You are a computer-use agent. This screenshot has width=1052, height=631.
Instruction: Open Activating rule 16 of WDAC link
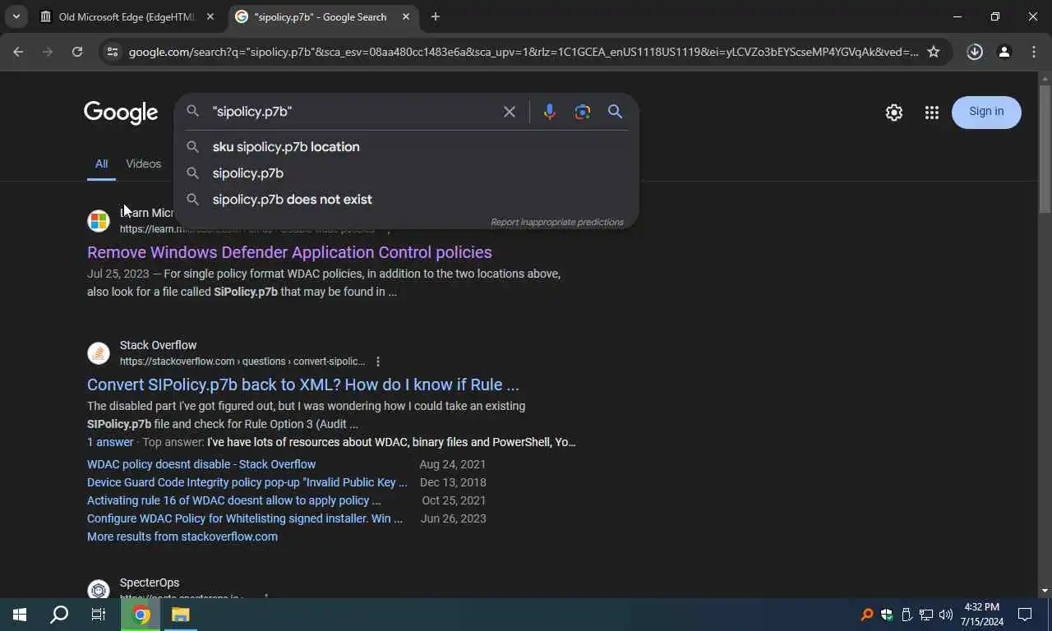pyautogui.click(x=234, y=500)
